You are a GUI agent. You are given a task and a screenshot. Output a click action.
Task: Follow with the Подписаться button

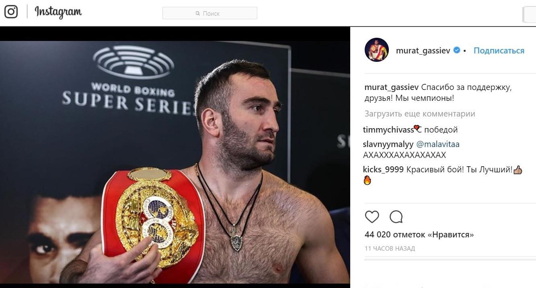click(499, 51)
